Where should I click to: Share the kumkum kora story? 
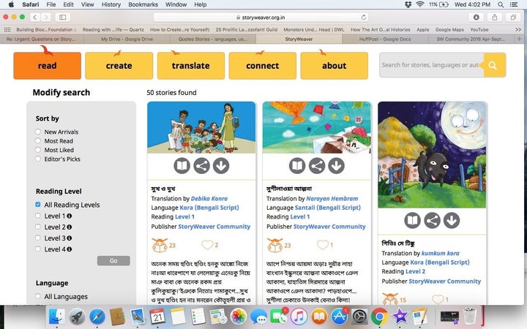click(x=433, y=221)
